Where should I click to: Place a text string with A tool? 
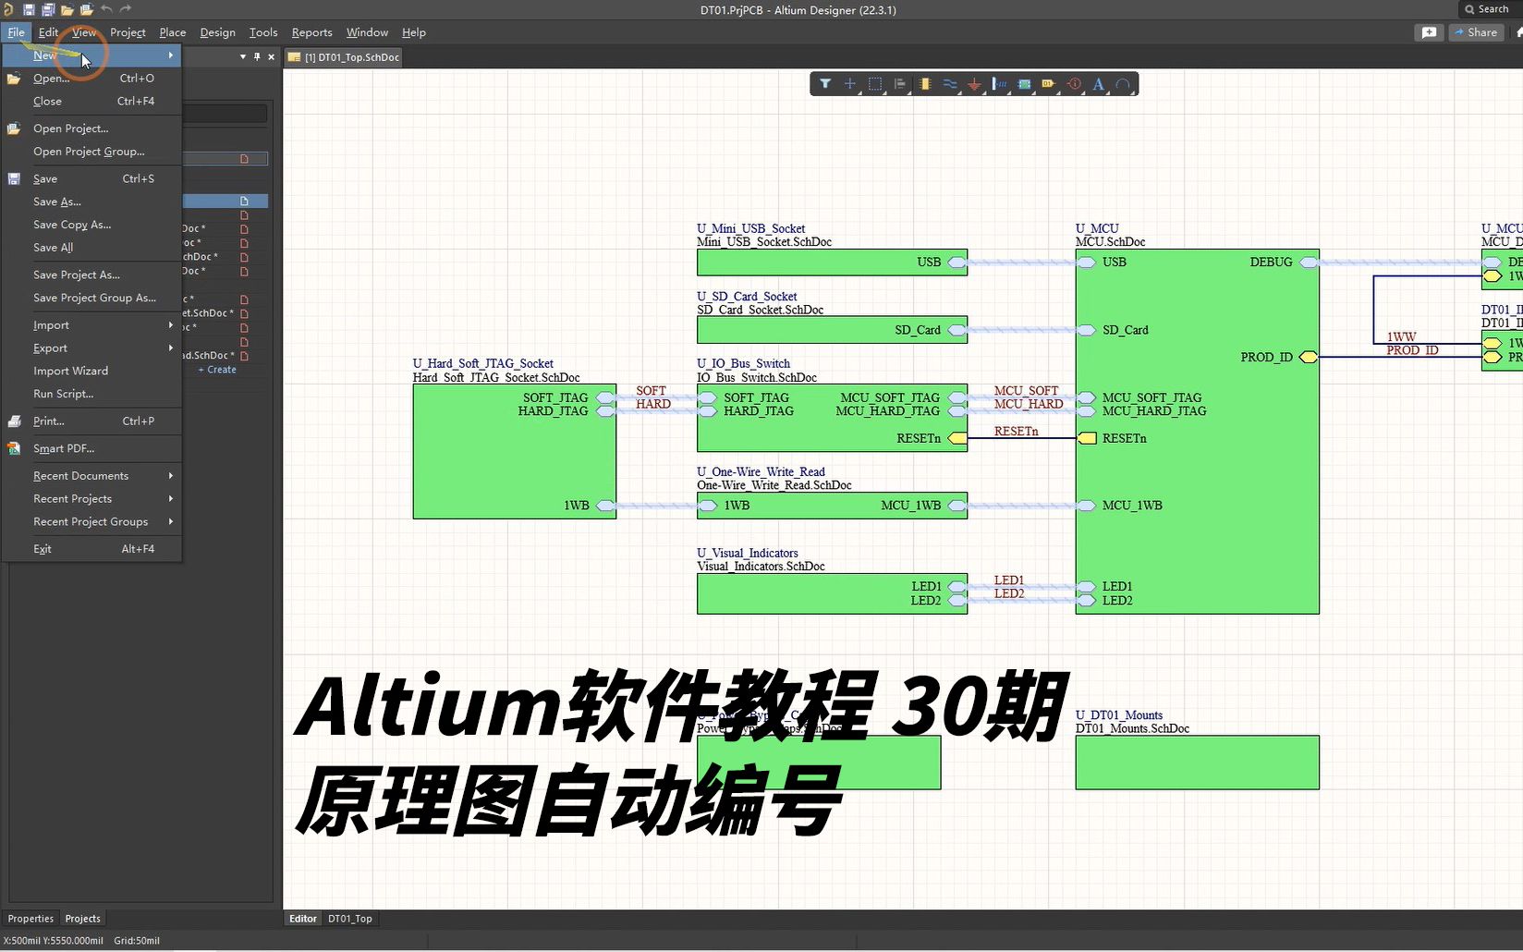tap(1099, 84)
